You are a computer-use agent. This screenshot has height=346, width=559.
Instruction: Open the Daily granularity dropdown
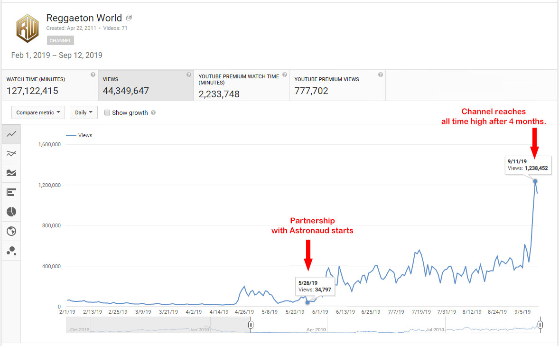click(x=84, y=112)
